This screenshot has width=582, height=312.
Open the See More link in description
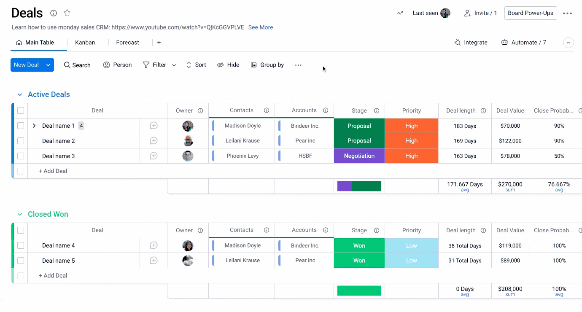[x=260, y=27]
